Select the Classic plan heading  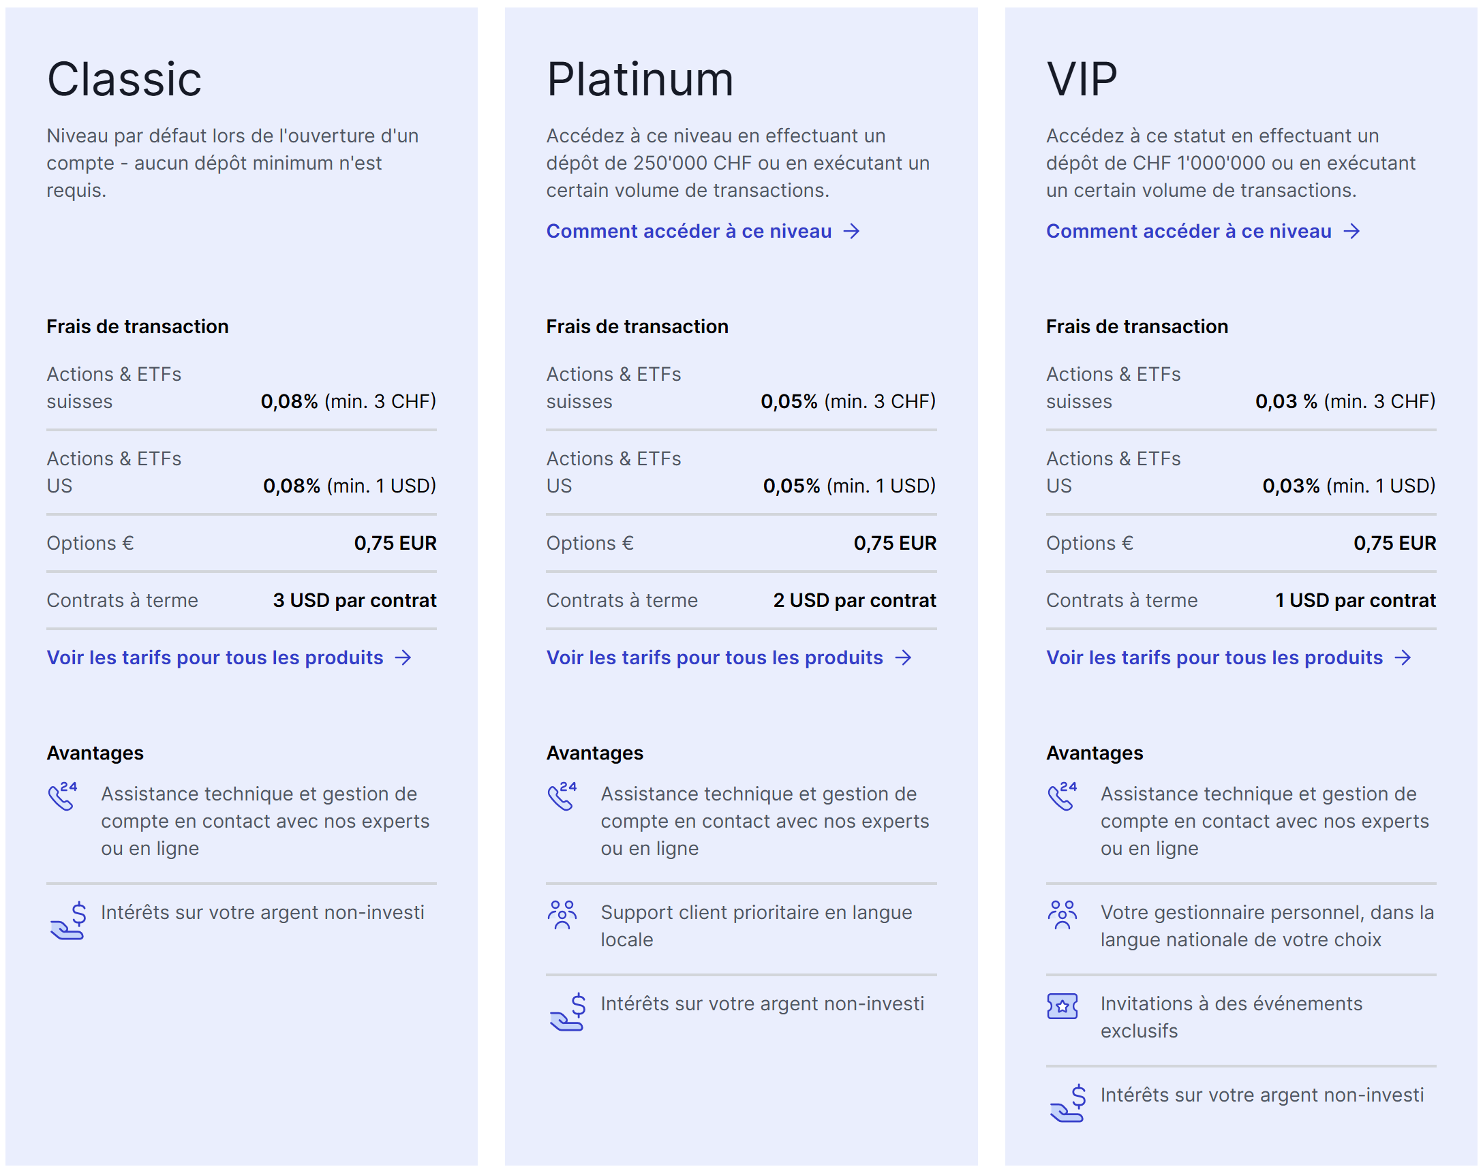(x=124, y=79)
